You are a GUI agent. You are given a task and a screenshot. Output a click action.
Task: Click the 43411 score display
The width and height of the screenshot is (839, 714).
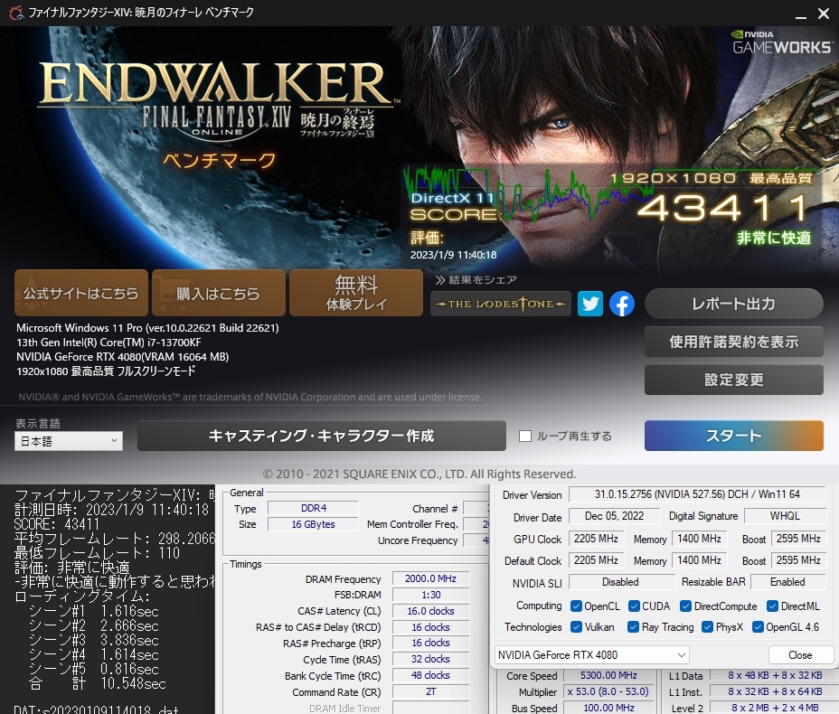[x=722, y=208]
